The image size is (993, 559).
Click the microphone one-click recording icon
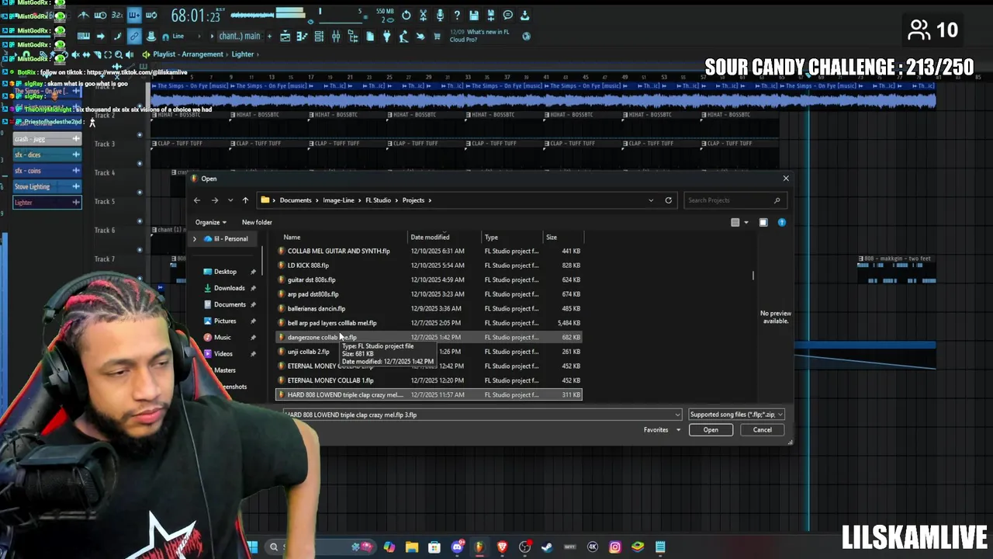click(440, 16)
